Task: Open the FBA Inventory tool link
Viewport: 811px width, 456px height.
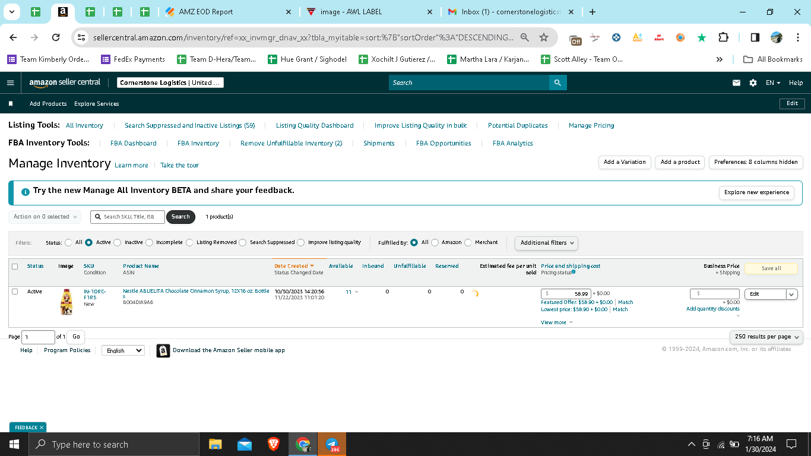Action: 198,143
